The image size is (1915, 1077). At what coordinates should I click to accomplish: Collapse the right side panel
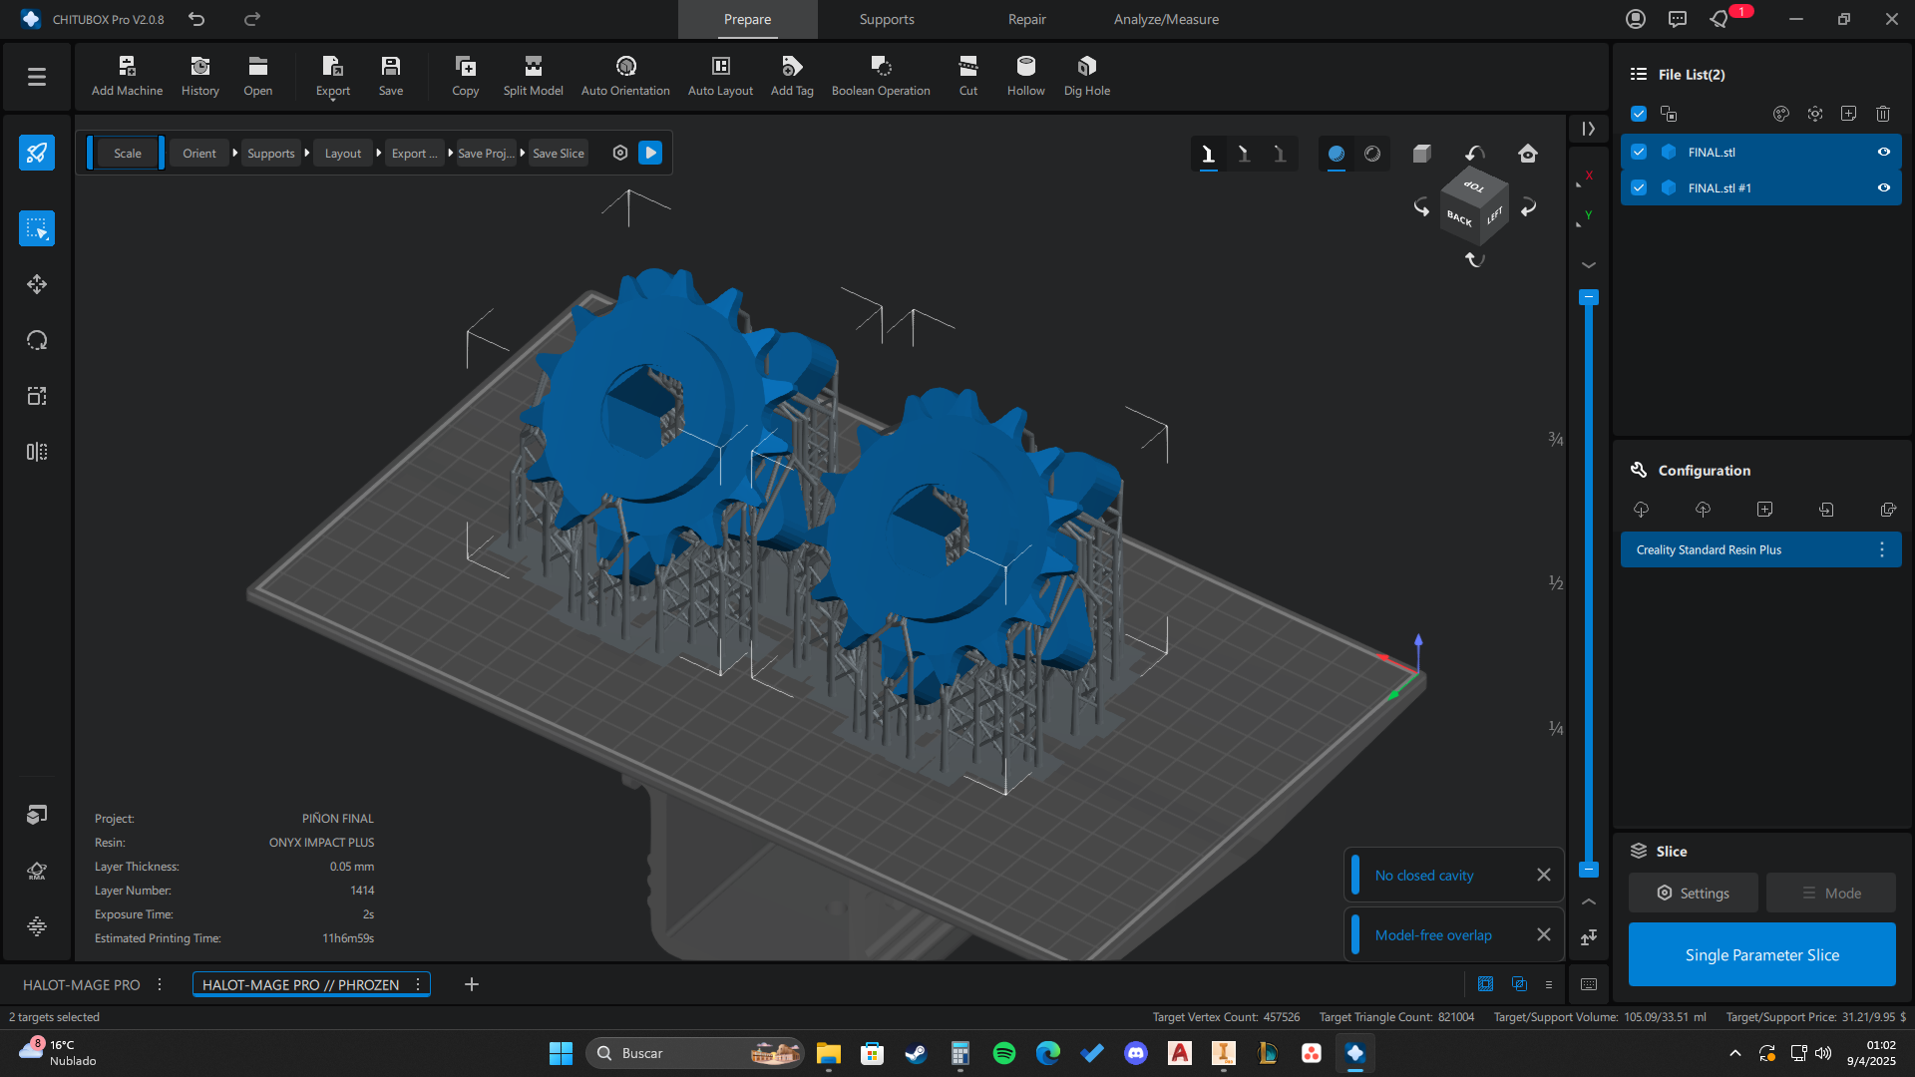(1588, 129)
